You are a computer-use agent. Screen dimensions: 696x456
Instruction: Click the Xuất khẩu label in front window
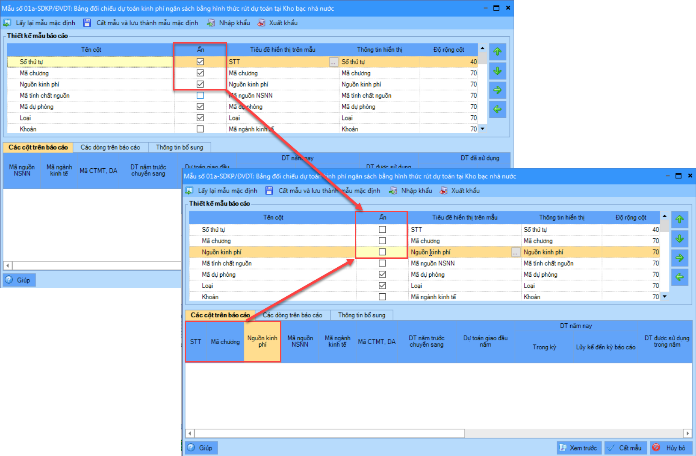point(465,190)
